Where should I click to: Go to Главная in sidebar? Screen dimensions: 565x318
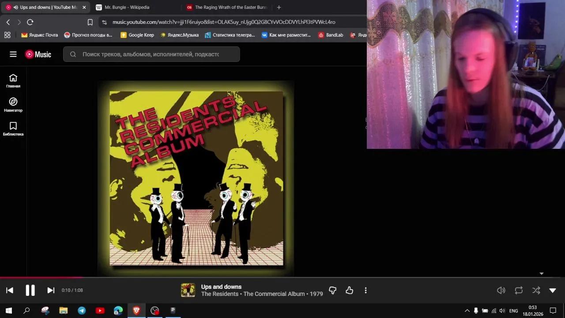pos(13,81)
